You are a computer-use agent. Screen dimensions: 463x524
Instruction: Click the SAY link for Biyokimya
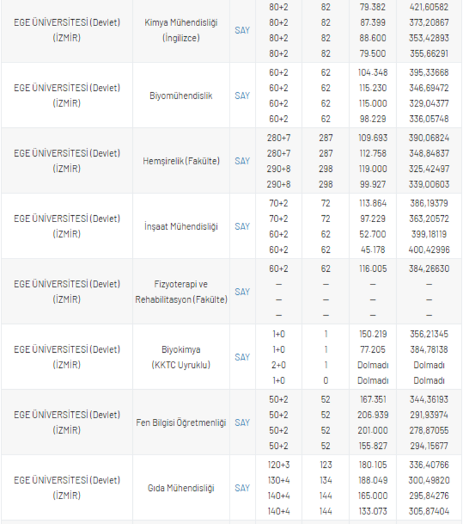(242, 357)
